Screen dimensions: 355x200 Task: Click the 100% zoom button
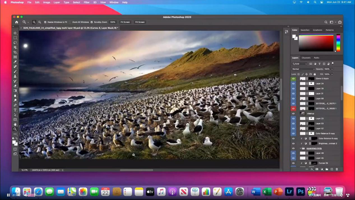click(113, 22)
